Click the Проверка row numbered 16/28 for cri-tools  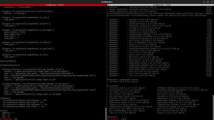[160, 51]
